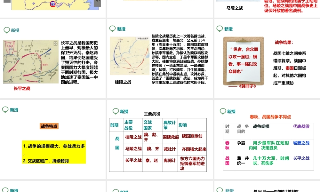Click the red 战争结果: heading
This screenshot has width=320, height=192.
coord(284,43)
